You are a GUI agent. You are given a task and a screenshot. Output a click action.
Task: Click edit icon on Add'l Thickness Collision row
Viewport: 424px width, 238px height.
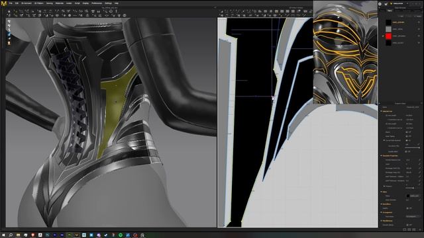pos(419,177)
